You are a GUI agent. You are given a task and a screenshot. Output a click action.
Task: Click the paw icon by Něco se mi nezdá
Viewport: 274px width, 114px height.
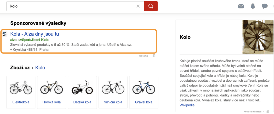click(x=268, y=111)
